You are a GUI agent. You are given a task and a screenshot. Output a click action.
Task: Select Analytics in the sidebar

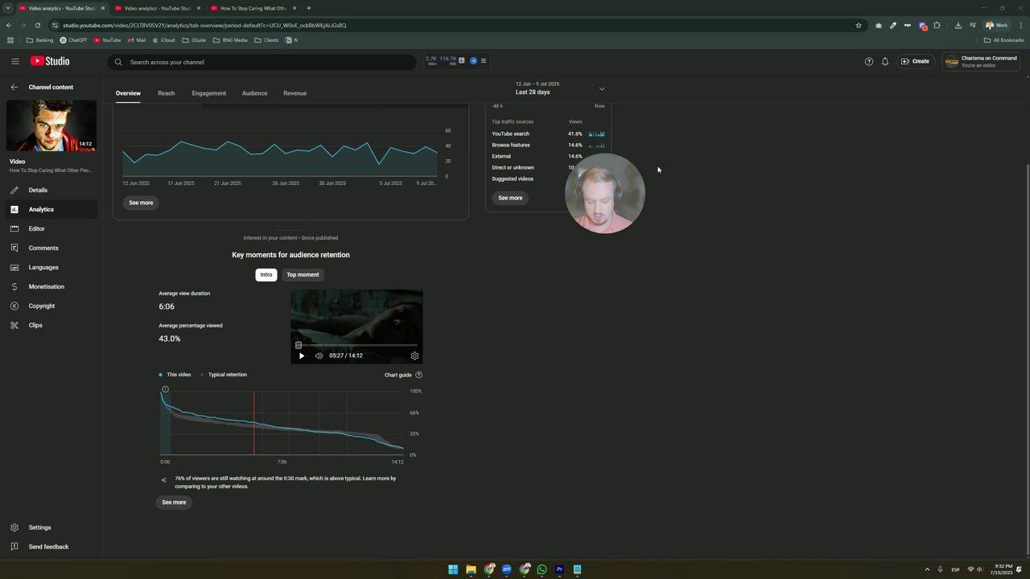51,210
